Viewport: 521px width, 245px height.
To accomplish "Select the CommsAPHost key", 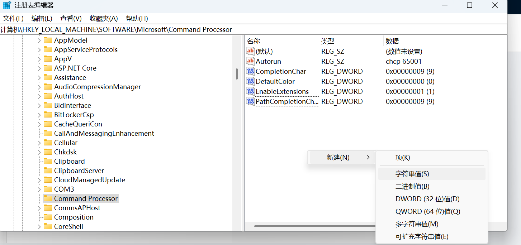I will click(x=77, y=208).
